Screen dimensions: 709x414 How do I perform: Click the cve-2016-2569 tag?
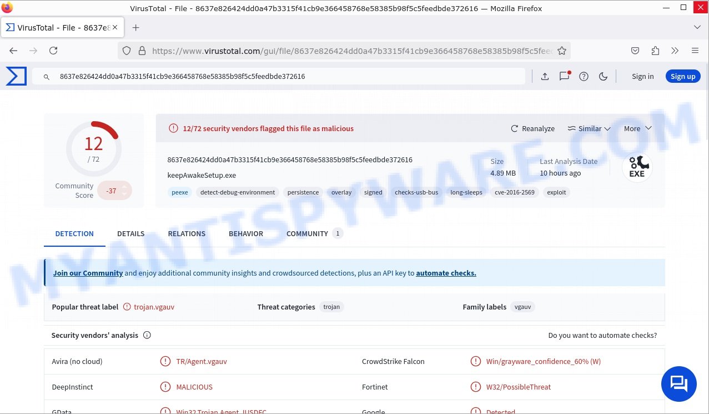pyautogui.click(x=515, y=192)
